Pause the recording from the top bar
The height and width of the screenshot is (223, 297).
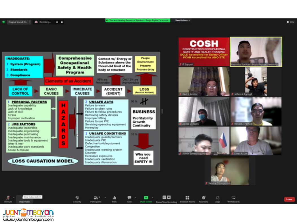[57, 22]
